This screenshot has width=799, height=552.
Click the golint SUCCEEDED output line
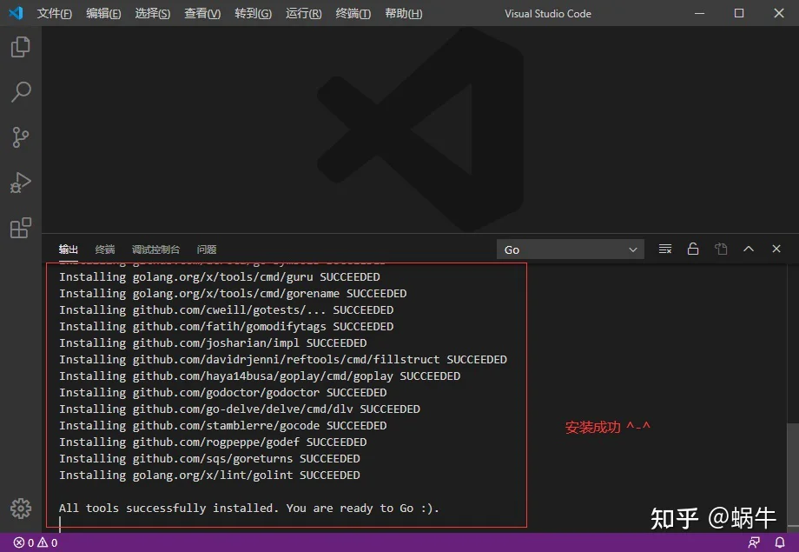(209, 475)
